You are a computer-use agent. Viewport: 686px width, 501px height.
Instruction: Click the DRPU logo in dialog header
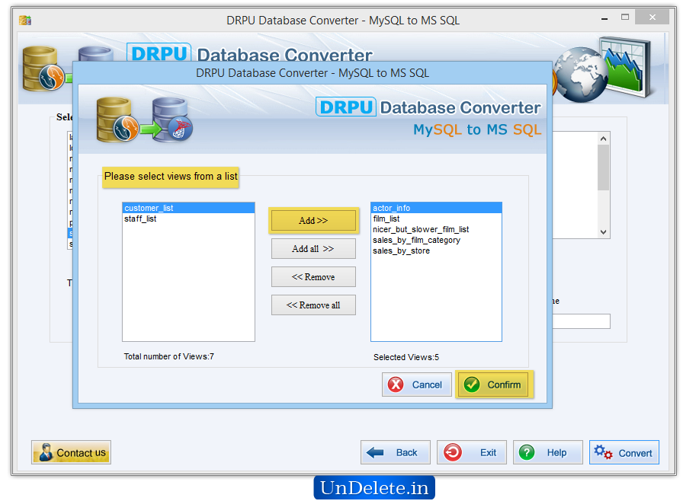point(345,107)
